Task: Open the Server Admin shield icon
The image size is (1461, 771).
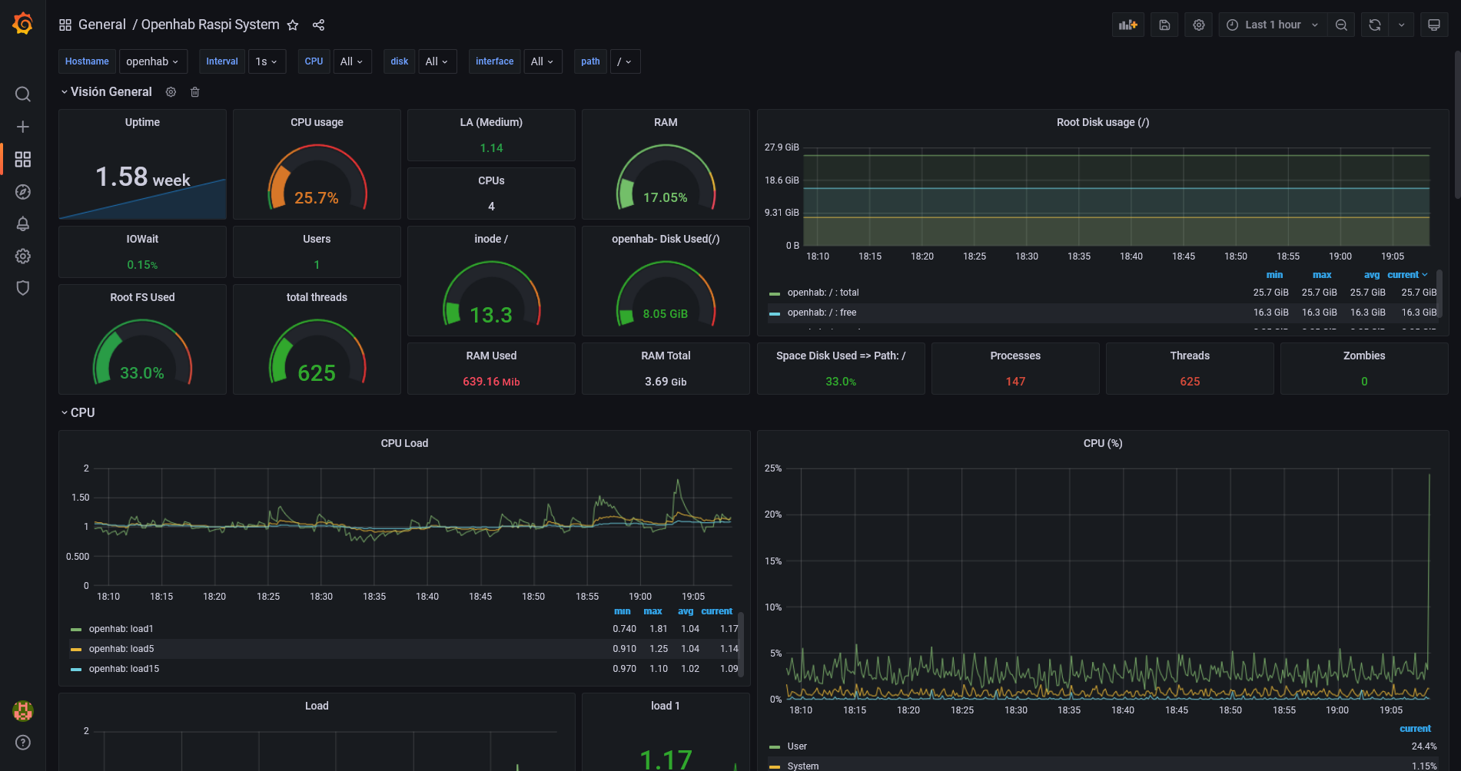Action: tap(23, 288)
